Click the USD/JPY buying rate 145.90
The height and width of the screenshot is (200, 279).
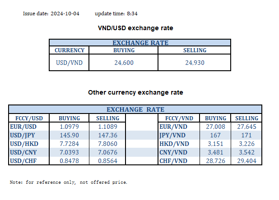coord(70,135)
